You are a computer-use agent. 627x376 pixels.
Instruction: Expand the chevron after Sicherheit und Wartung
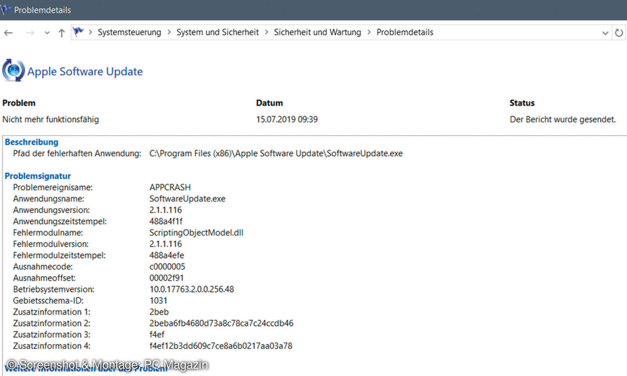(369, 32)
